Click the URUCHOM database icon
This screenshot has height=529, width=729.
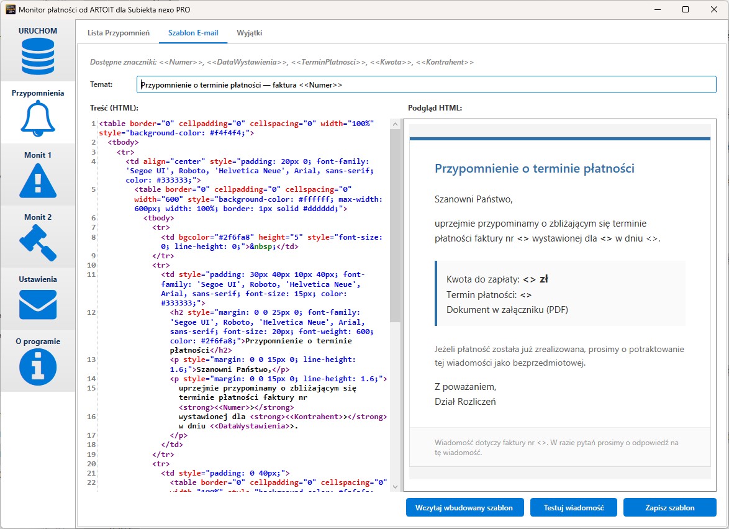click(38, 57)
